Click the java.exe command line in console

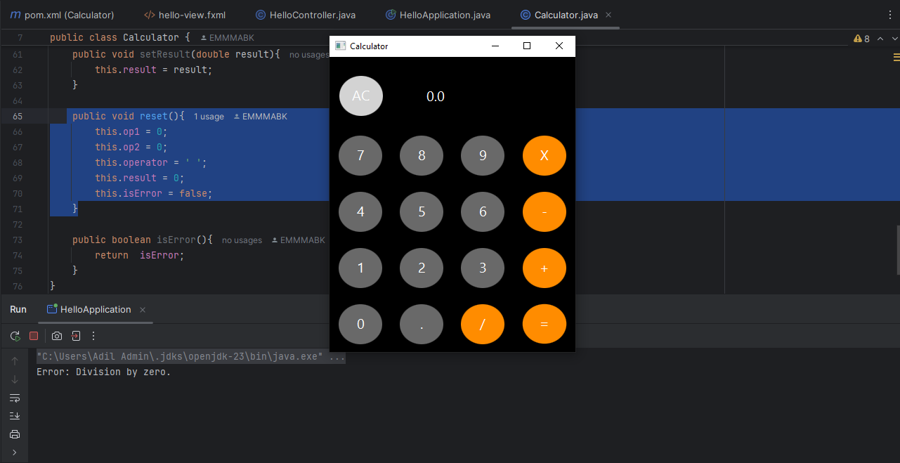191,357
